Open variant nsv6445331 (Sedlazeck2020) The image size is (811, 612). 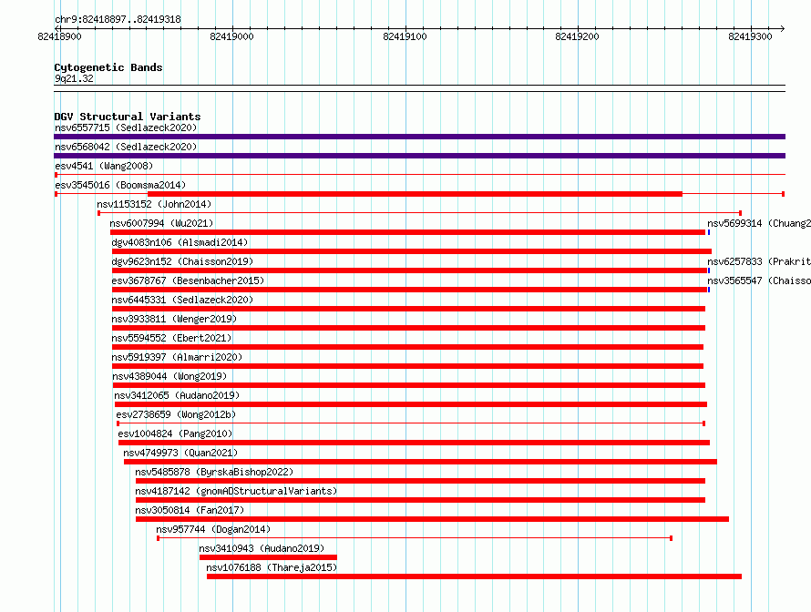(x=182, y=300)
